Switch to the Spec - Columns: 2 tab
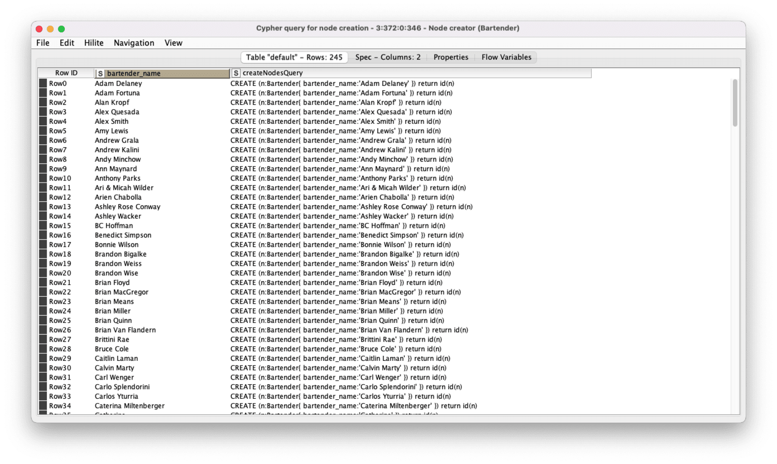 pyautogui.click(x=387, y=57)
